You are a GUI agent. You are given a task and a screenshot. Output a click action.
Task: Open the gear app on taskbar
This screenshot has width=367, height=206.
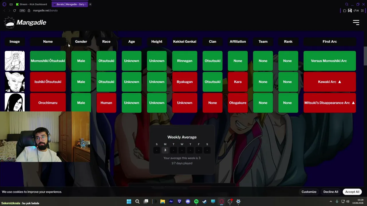[238, 201]
